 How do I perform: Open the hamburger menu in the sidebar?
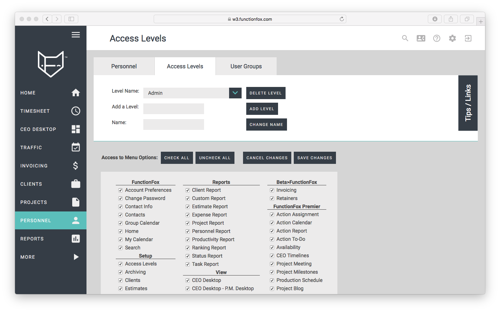tap(76, 35)
